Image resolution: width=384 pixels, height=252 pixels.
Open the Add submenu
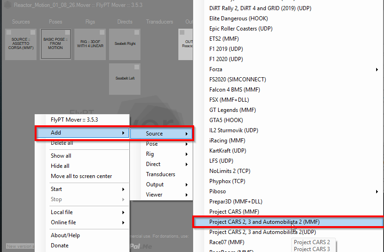tap(83, 133)
